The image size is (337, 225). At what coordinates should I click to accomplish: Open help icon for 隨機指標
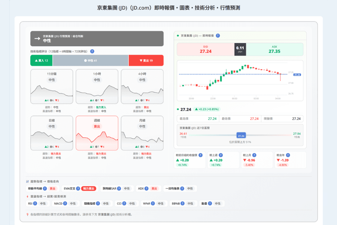click(98, 204)
